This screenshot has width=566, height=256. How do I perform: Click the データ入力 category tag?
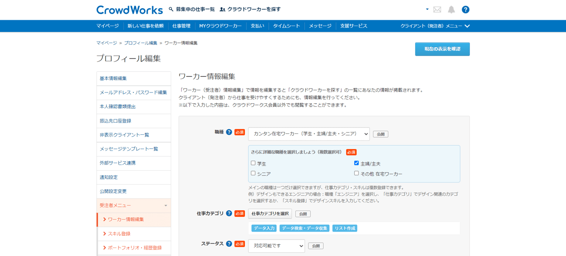coord(264,228)
